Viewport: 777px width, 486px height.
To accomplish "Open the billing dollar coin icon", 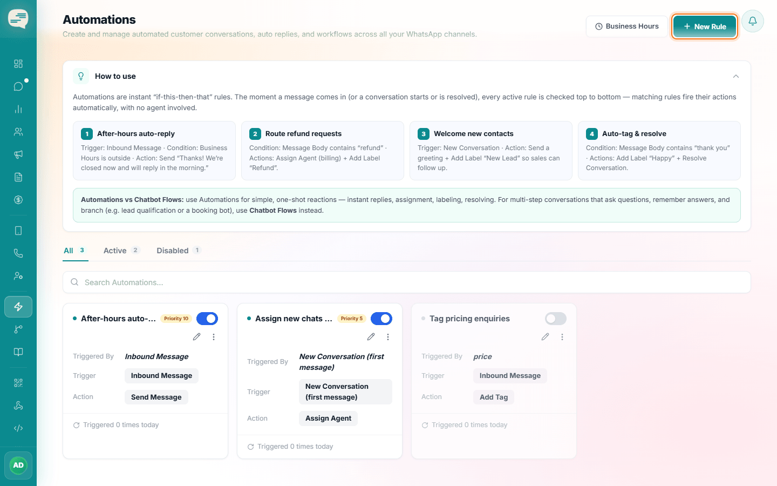I will tap(18, 200).
